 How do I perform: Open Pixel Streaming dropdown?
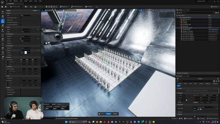[77, 7]
